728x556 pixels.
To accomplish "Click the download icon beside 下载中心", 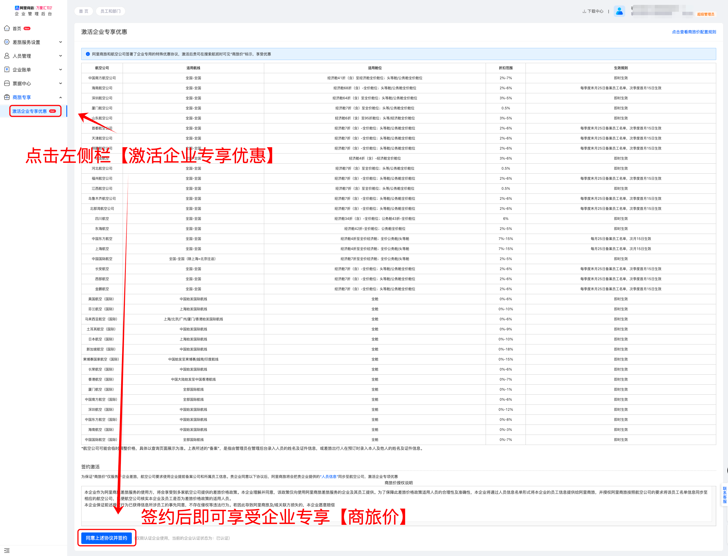I will pos(584,11).
